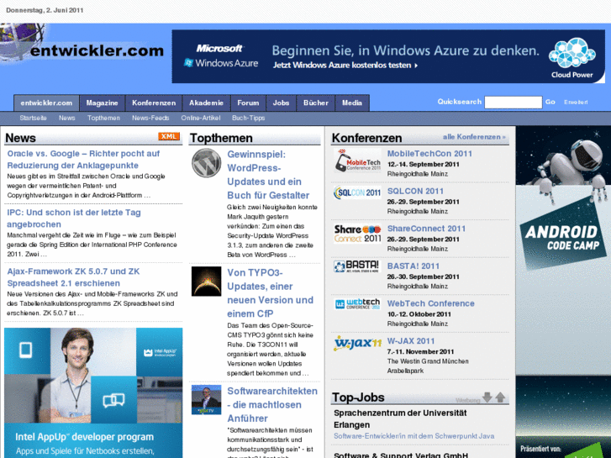The width and height of the screenshot is (611, 458).
Task: Open the WebTech Conference text link
Action: point(430,303)
